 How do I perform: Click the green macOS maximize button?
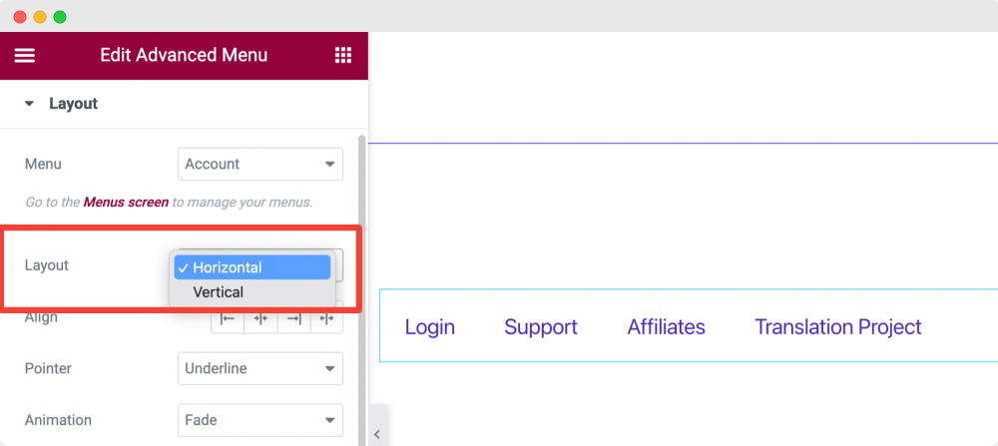(x=60, y=17)
